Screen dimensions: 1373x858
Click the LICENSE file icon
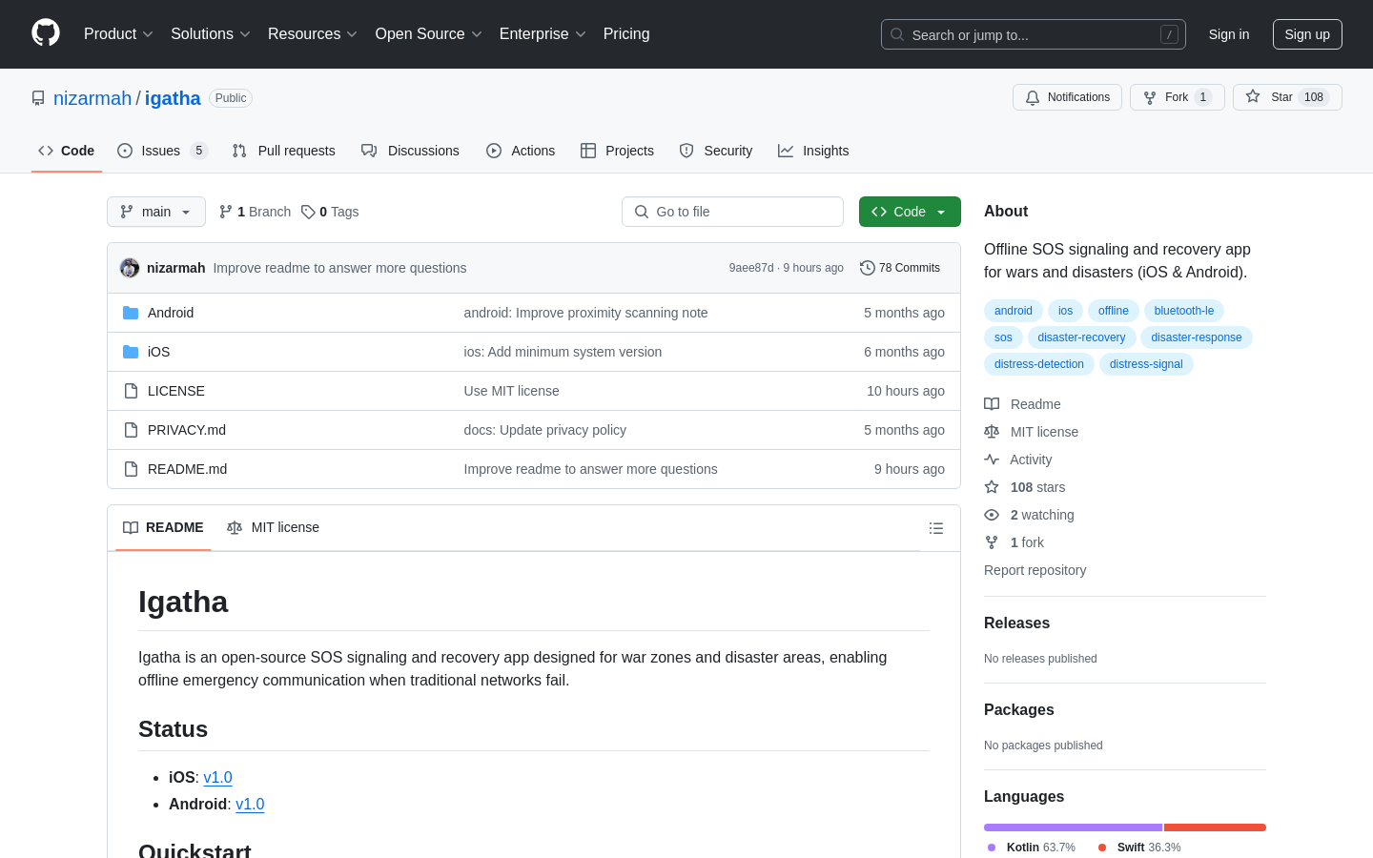[131, 391]
